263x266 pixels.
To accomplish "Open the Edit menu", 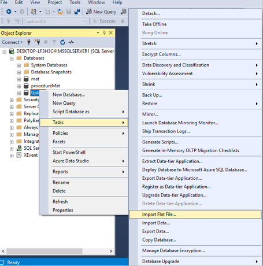I will coord(18,2).
